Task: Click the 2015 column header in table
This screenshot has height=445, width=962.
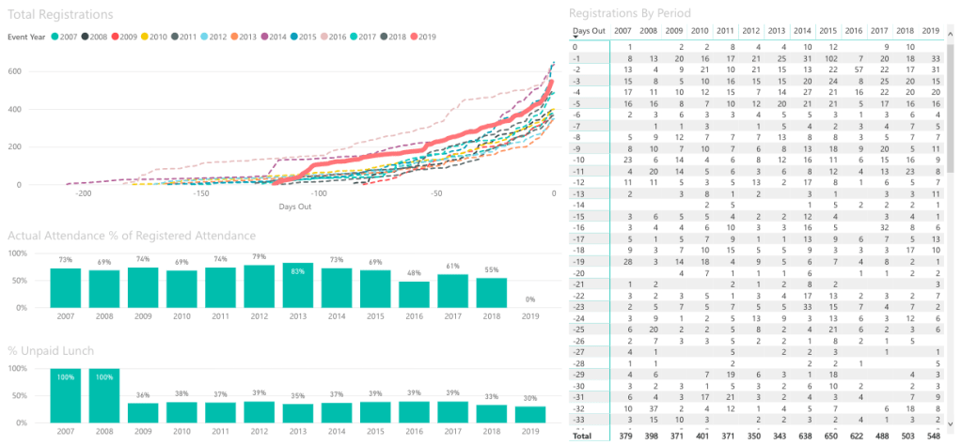Action: point(828,30)
